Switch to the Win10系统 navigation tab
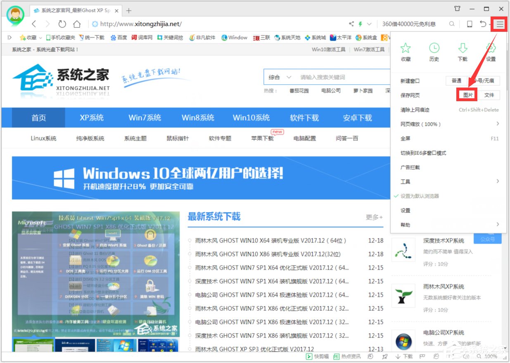 (251, 118)
